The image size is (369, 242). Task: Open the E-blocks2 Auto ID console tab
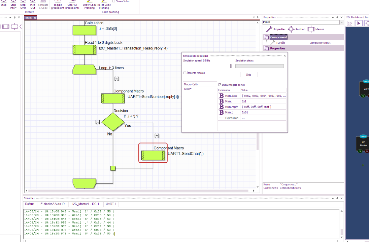[x=53, y=204]
